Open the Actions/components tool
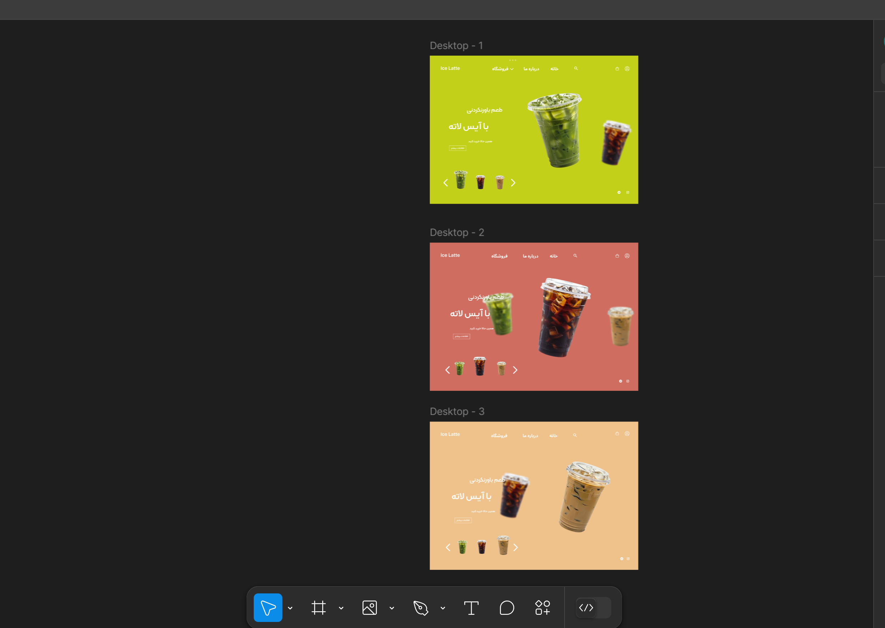The width and height of the screenshot is (885, 628). 542,608
